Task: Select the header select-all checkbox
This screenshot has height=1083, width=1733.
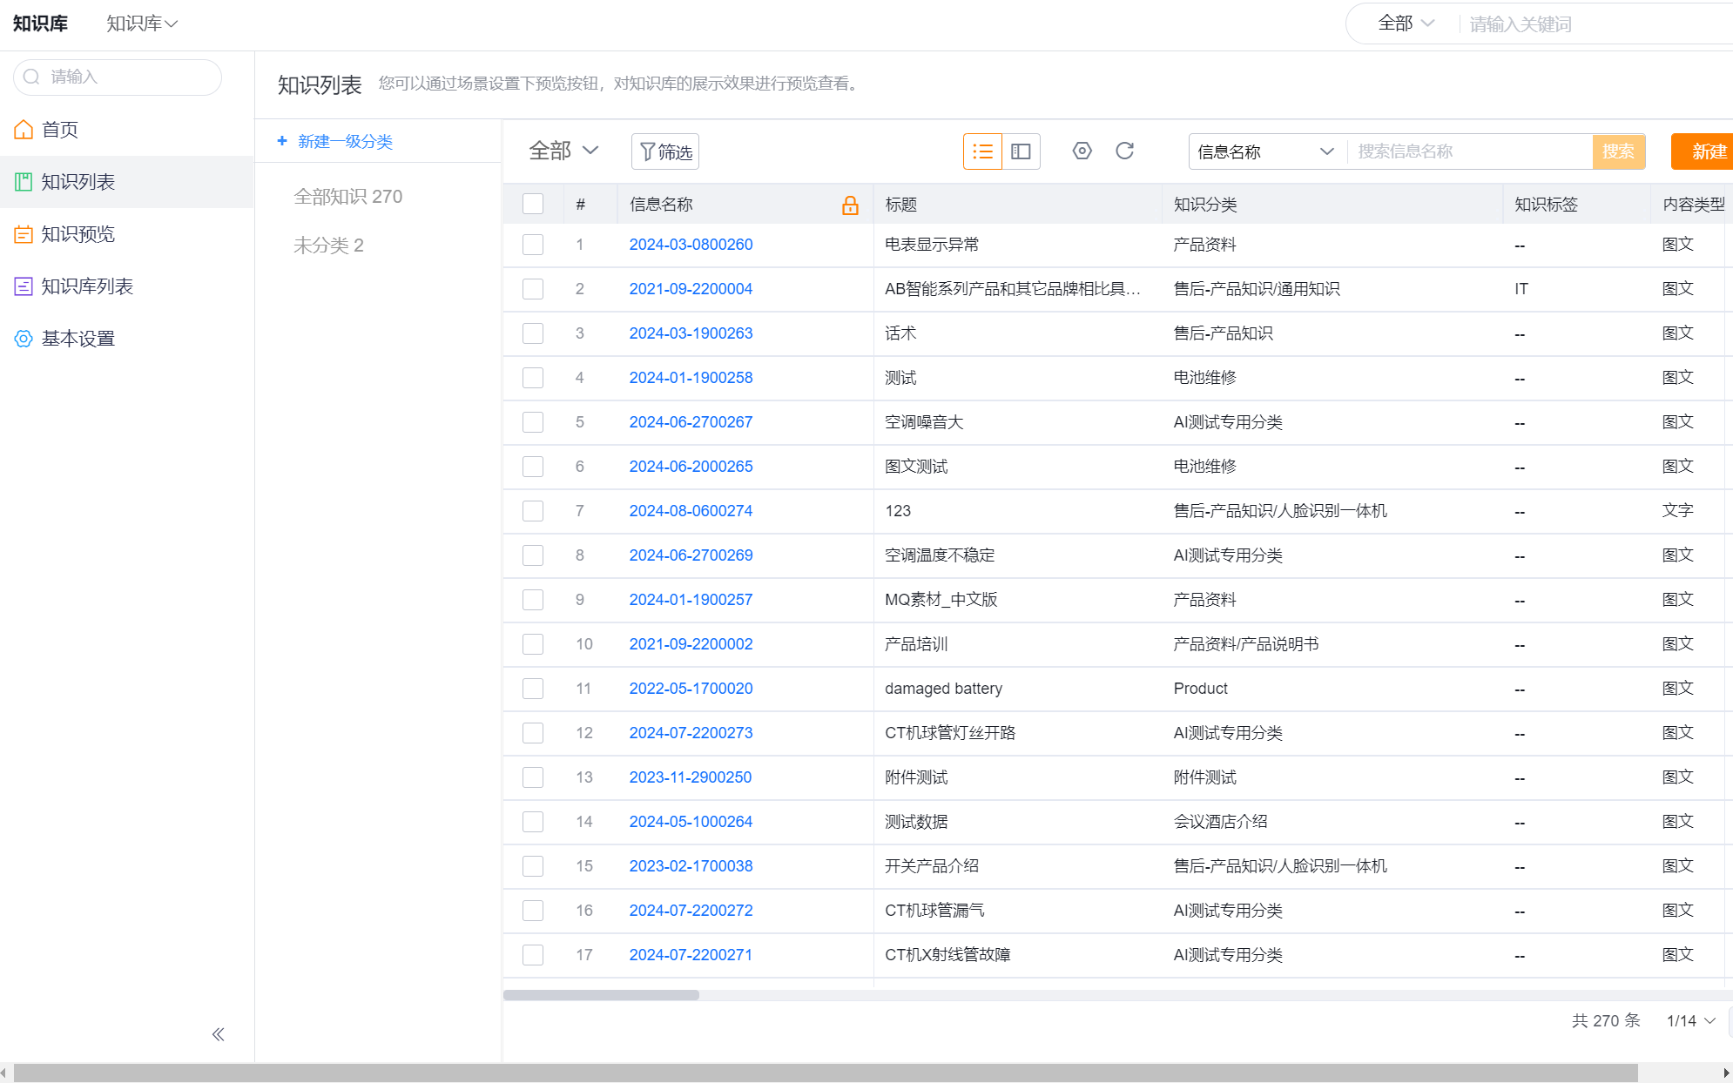Action: pyautogui.click(x=533, y=204)
